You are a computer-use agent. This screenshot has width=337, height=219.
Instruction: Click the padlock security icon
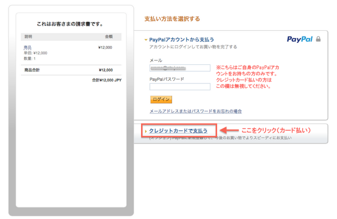click(318, 39)
